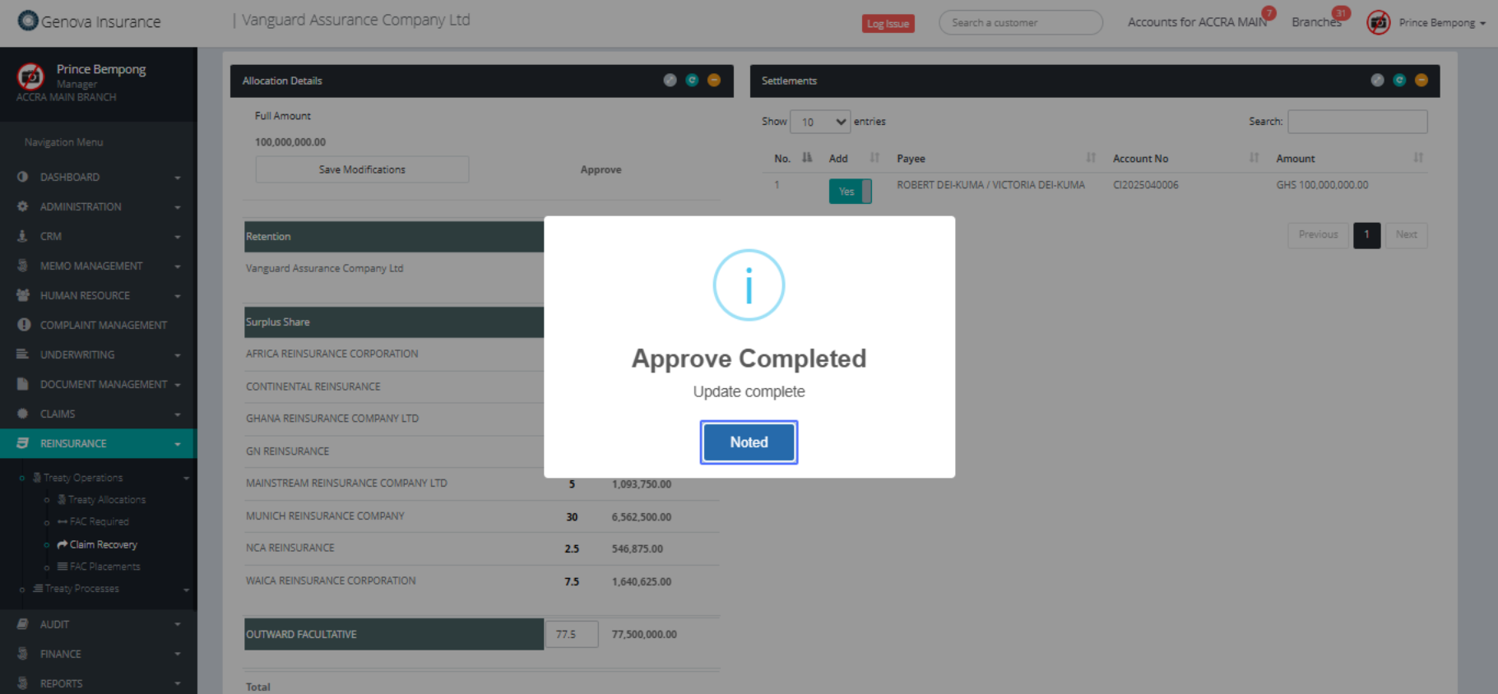Click the Human Resource people icon
Screen dimensions: 1498x694
tap(23, 295)
